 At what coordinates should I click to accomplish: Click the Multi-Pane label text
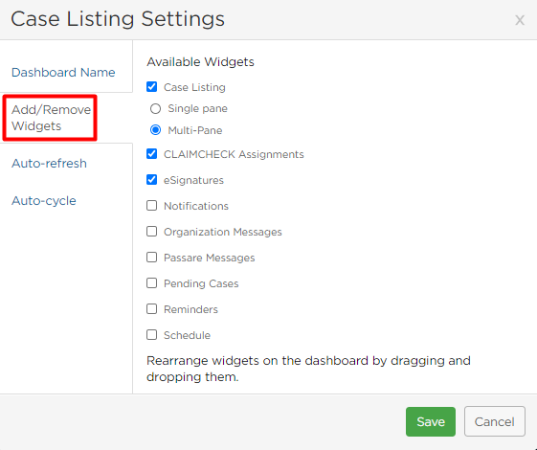[195, 130]
